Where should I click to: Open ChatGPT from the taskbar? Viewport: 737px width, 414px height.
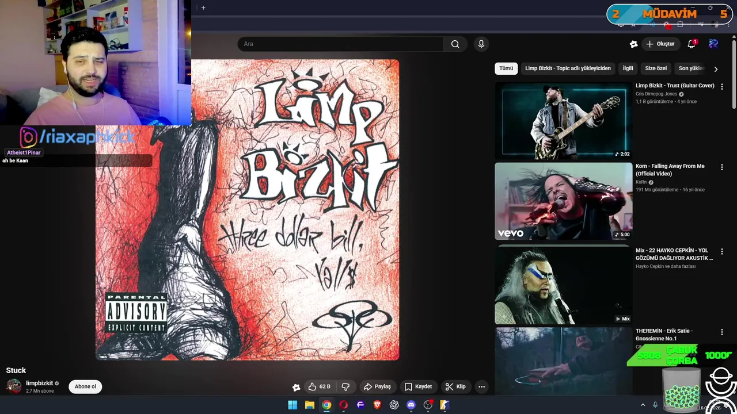(394, 405)
